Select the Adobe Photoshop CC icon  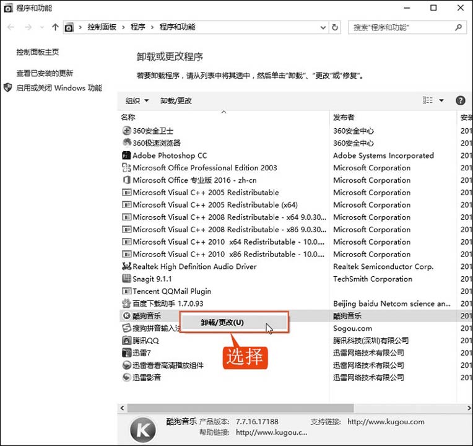click(x=126, y=155)
